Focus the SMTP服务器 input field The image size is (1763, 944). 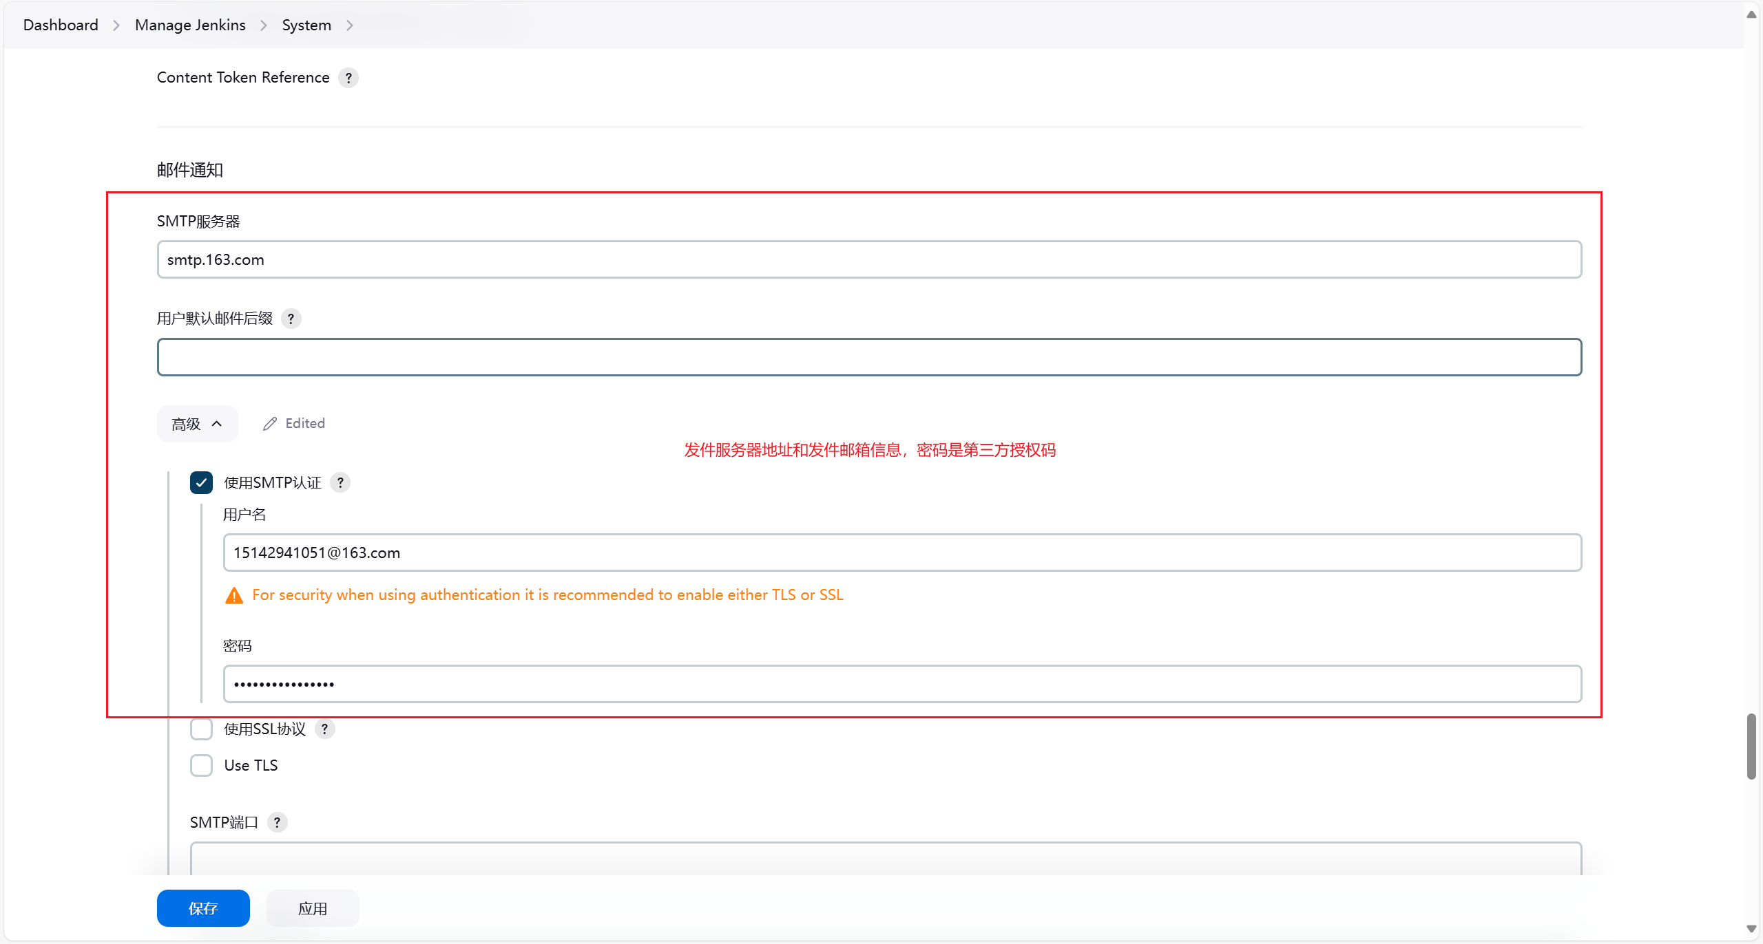point(869,259)
